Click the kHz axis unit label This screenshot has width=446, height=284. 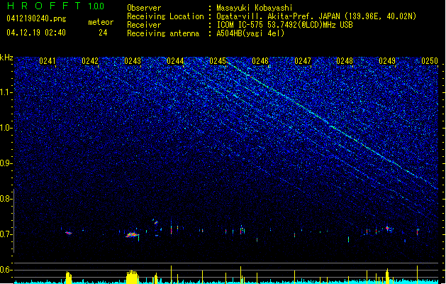6,58
